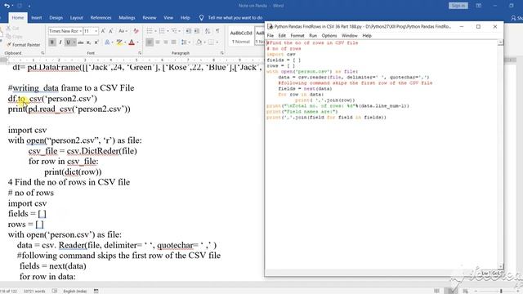Image resolution: width=523 pixels, height=294 pixels.
Task: Click the Shading paint bucket icon
Action: click(199, 42)
